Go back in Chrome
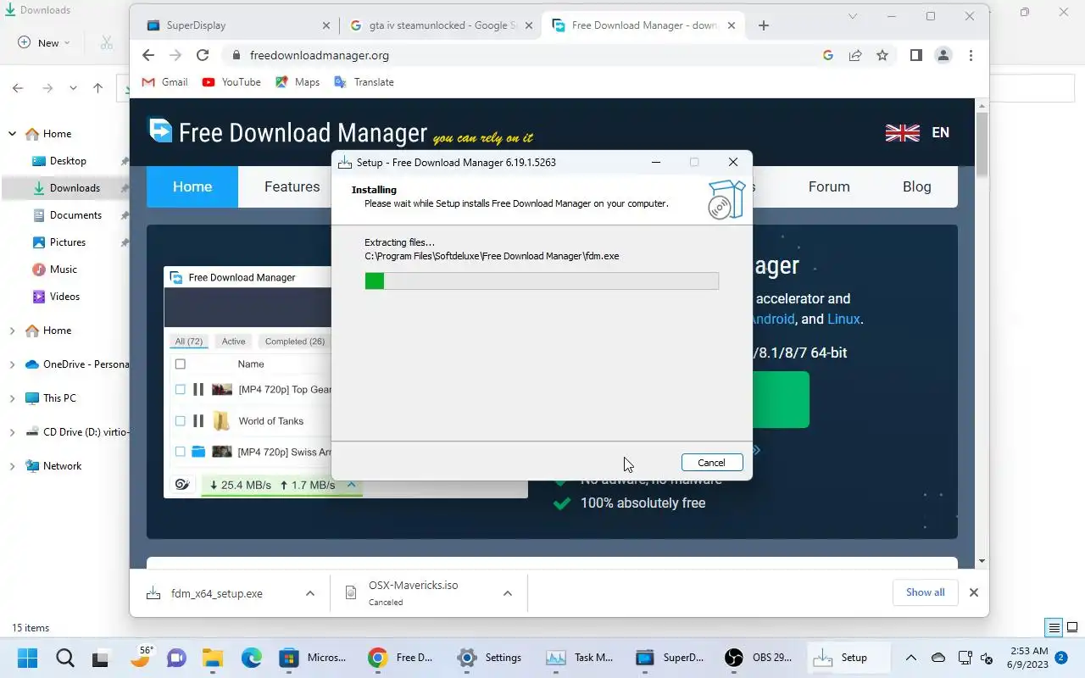 coord(148,55)
